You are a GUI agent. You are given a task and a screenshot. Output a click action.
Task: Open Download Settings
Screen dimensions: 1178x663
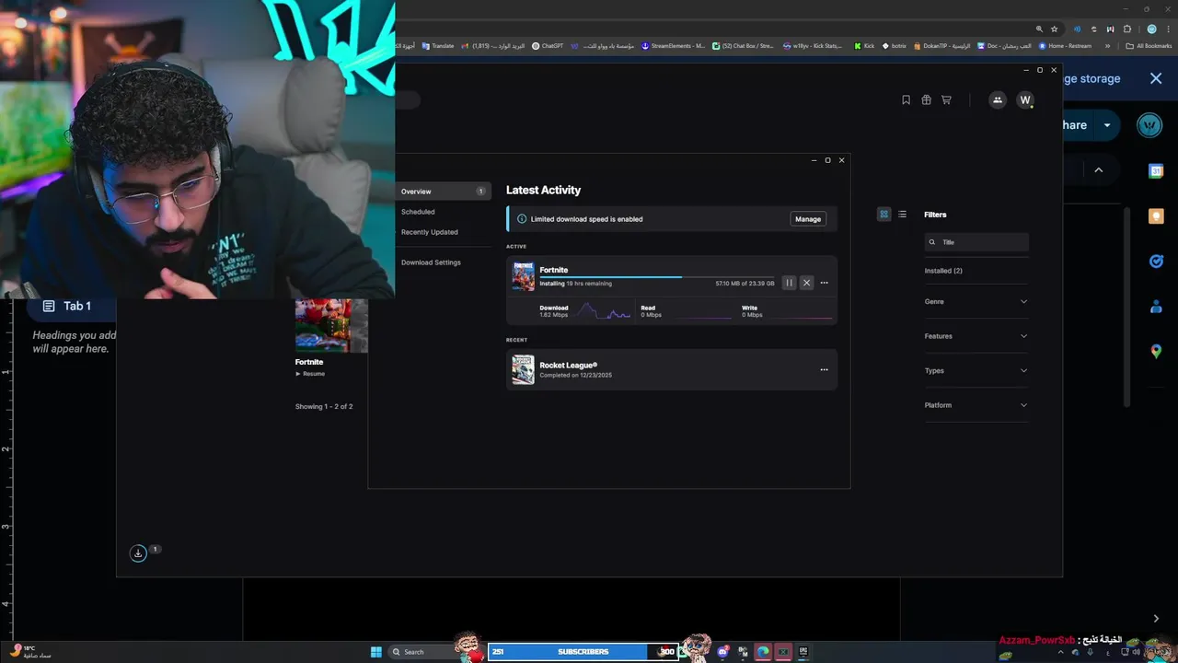[431, 262]
